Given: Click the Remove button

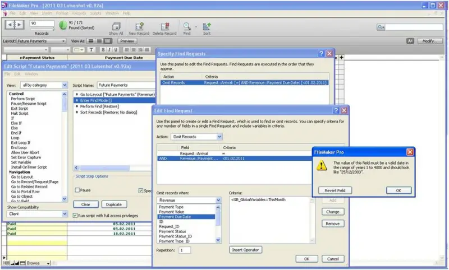Looking at the screenshot, I should click(333, 224).
